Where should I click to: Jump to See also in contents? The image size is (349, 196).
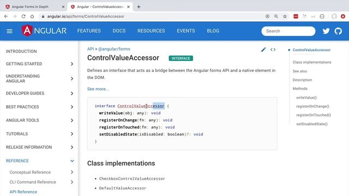pos(300,71)
